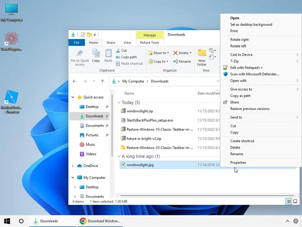This screenshot has width=302, height=227.
Task: Open the Copy to dropdown
Action: [159, 61]
